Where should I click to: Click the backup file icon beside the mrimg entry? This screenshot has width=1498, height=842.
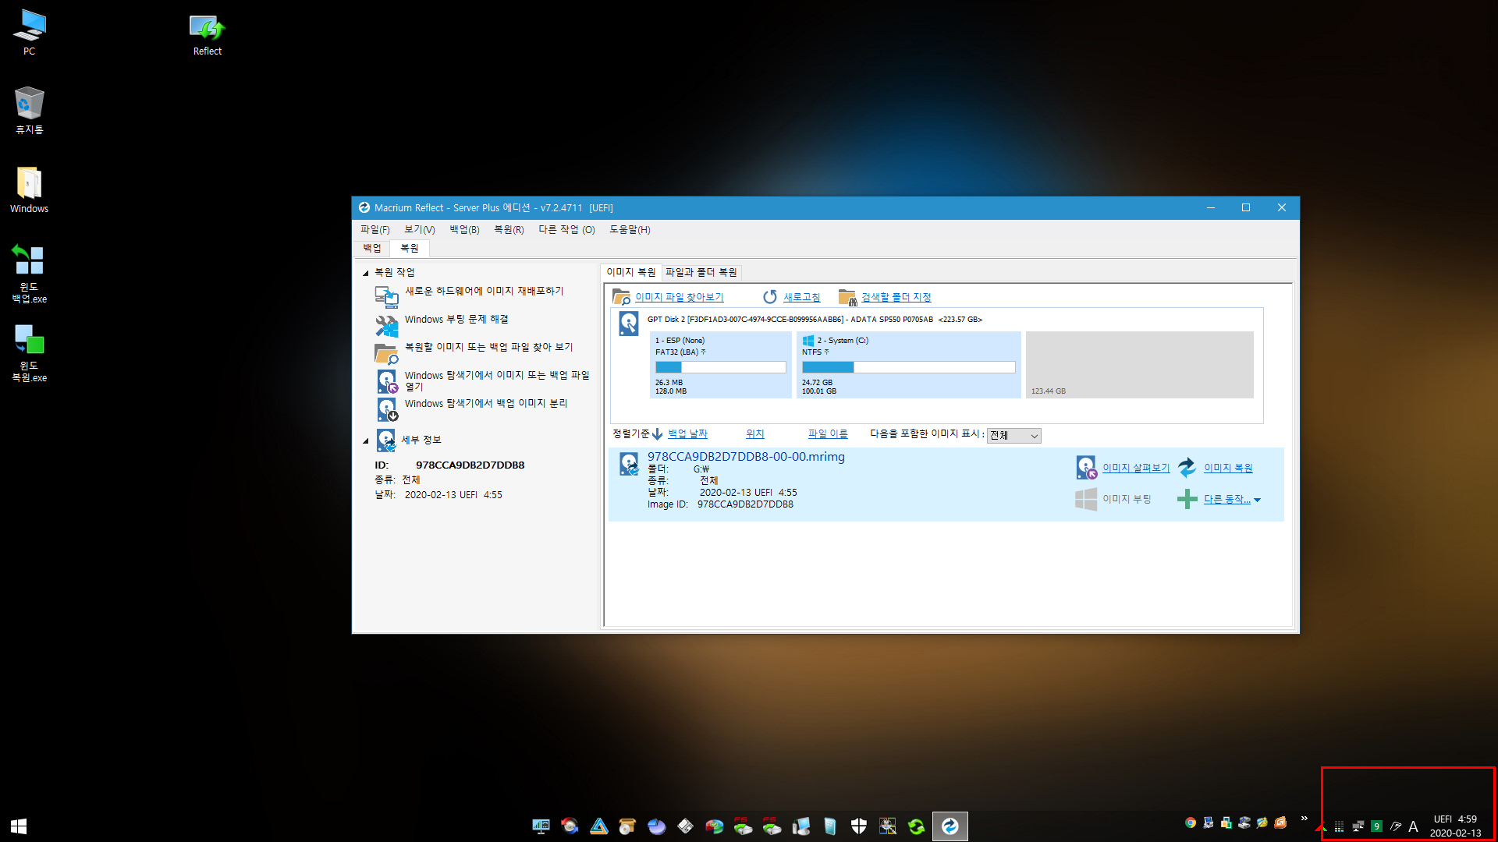[629, 465]
